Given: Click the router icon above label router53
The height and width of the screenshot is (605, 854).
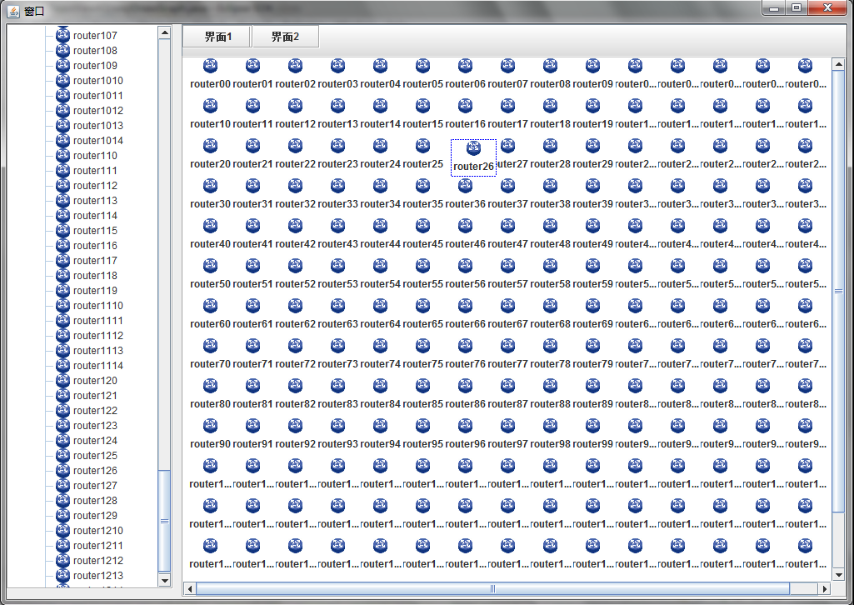Looking at the screenshot, I should pos(337,266).
